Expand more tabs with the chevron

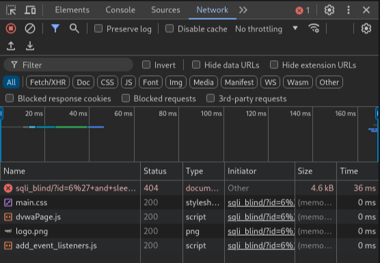243,10
